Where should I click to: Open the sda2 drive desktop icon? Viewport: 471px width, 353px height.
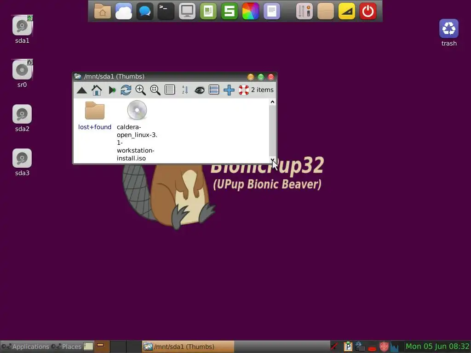(x=22, y=114)
